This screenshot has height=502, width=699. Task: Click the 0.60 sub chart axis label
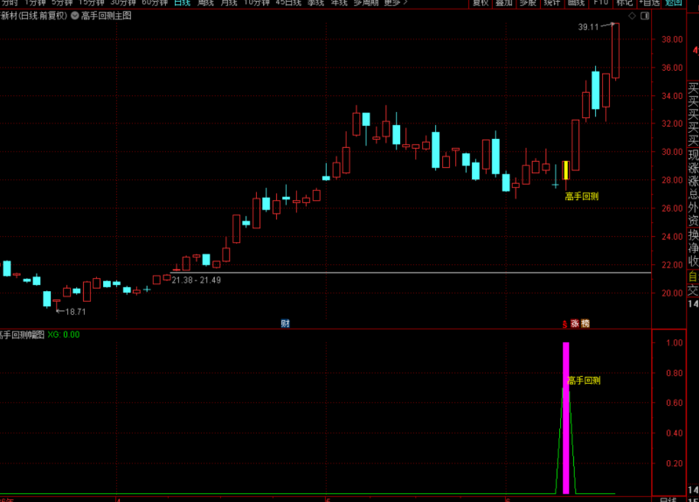[674, 403]
